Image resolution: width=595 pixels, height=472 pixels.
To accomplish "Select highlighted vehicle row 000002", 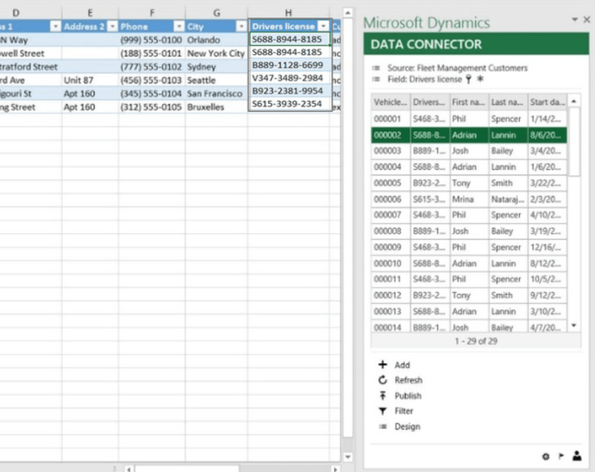I will [469, 135].
